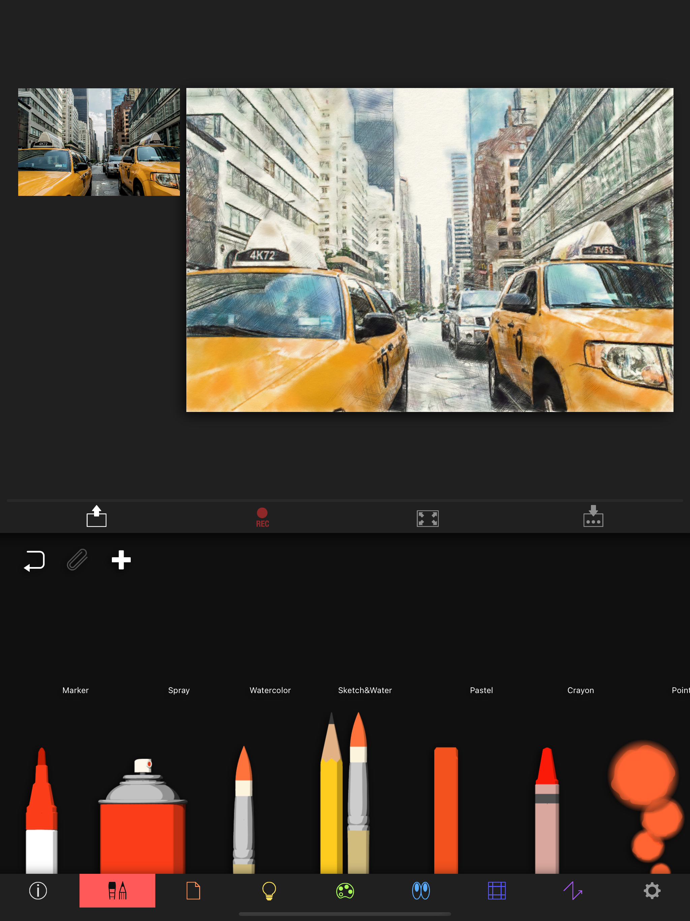Open the color palette tab

(345, 891)
